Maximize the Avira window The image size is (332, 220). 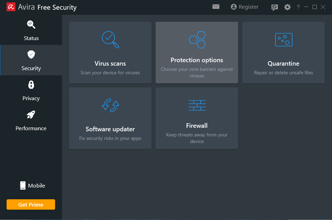[x=315, y=7]
